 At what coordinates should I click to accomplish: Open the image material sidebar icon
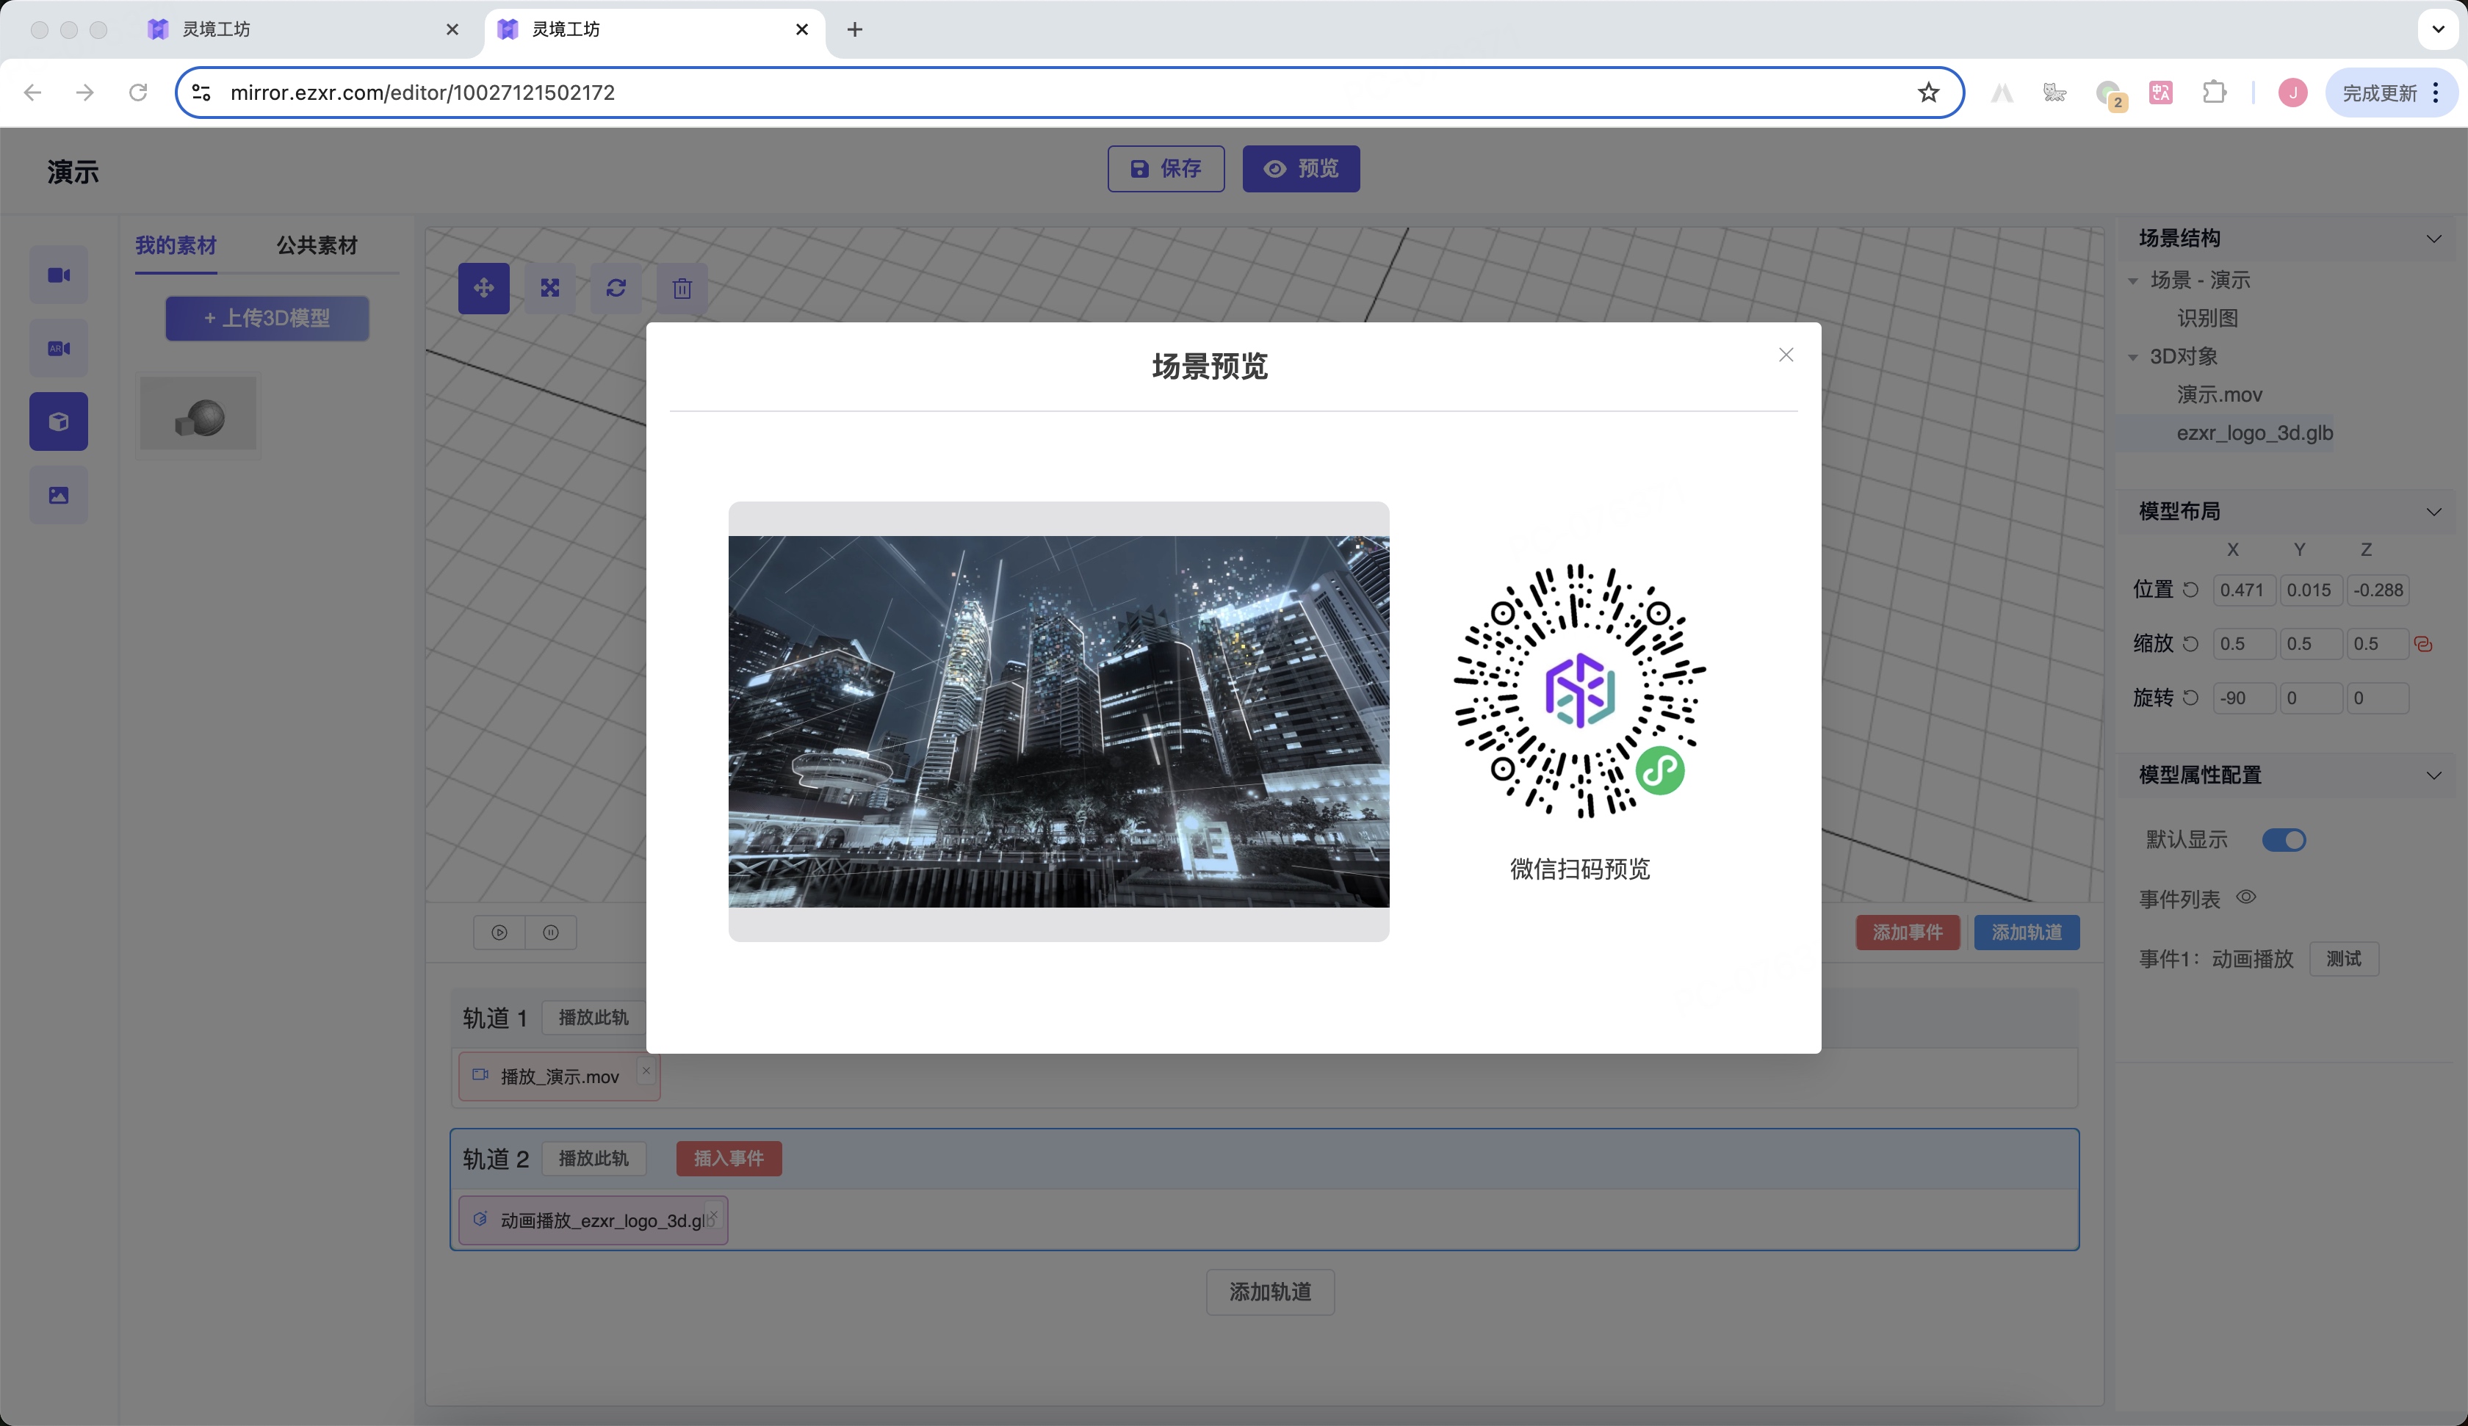[x=59, y=496]
